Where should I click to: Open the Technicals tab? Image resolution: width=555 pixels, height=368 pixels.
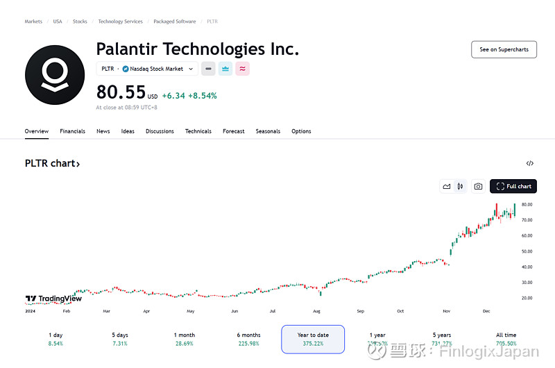pyautogui.click(x=198, y=131)
